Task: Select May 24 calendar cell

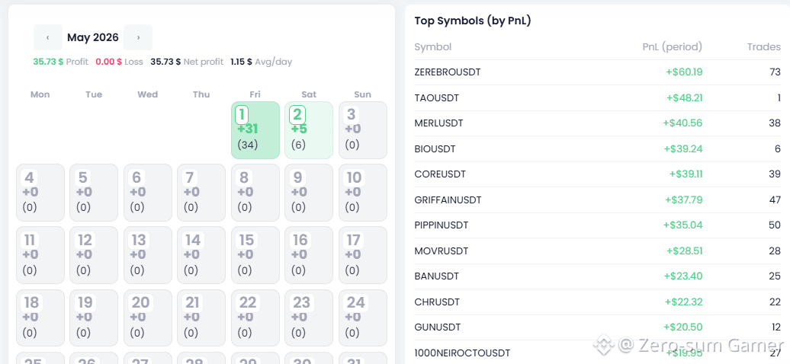Action: click(x=363, y=318)
